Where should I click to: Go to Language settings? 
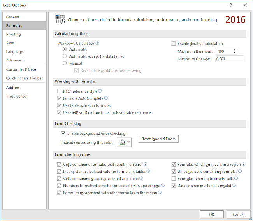(x=25, y=52)
